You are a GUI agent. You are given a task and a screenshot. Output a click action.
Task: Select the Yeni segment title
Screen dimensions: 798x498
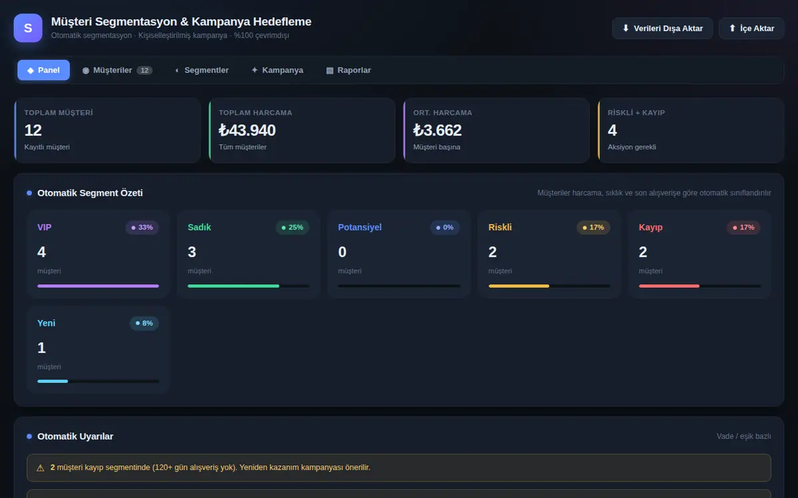(47, 323)
